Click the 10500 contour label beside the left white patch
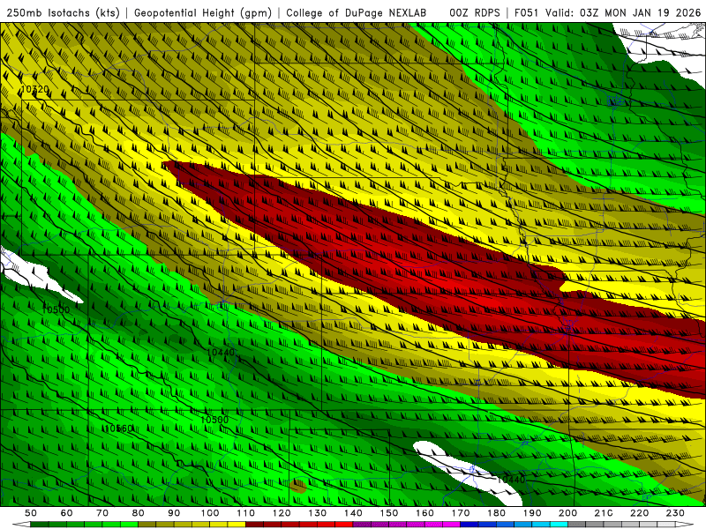The height and width of the screenshot is (529, 706). pyautogui.click(x=56, y=309)
